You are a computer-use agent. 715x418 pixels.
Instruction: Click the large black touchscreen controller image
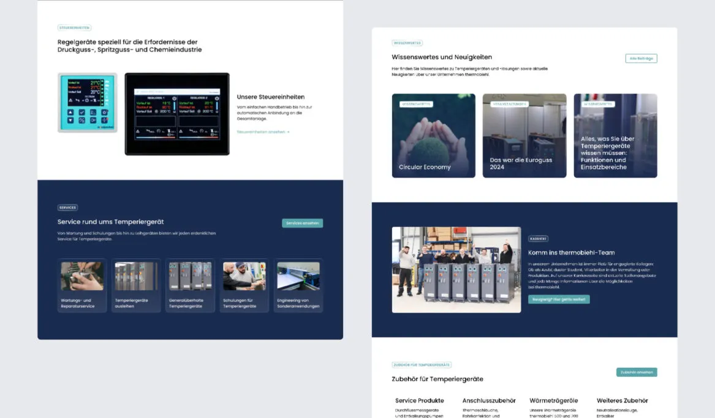(177, 114)
